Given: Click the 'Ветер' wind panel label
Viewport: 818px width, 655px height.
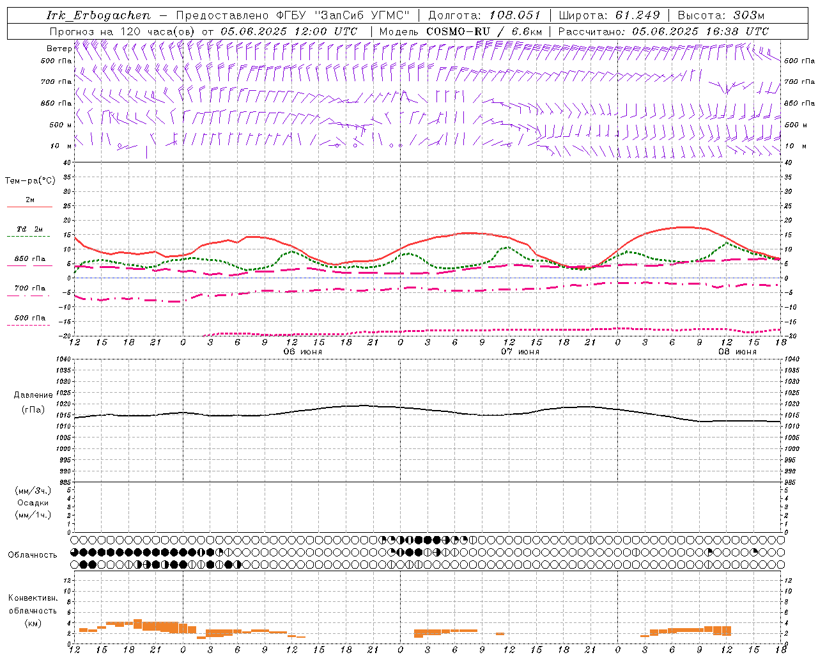Looking at the screenshot, I should pyautogui.click(x=59, y=49).
